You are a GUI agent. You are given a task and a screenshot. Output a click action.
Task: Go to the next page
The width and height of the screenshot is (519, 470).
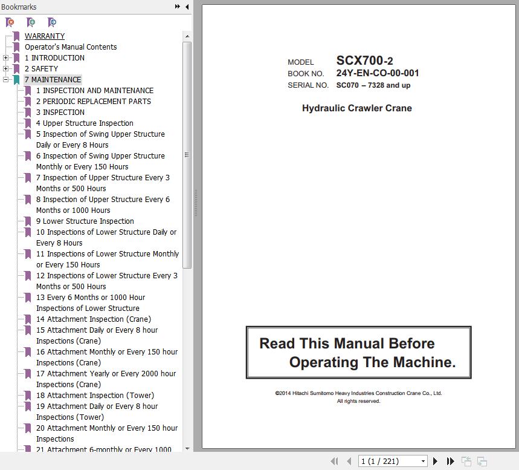[435, 461]
